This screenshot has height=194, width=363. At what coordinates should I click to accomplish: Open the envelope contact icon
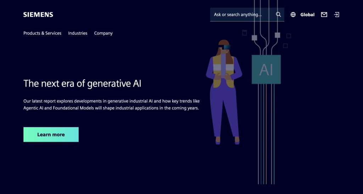point(324,15)
